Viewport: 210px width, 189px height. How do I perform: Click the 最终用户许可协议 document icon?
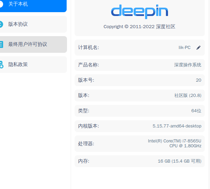[x=1, y=44]
